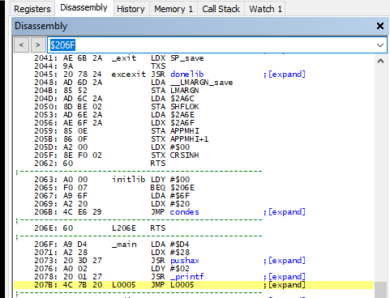Click the LDY #$02 instruction
The width and height of the screenshot is (390, 298).
(170, 269)
